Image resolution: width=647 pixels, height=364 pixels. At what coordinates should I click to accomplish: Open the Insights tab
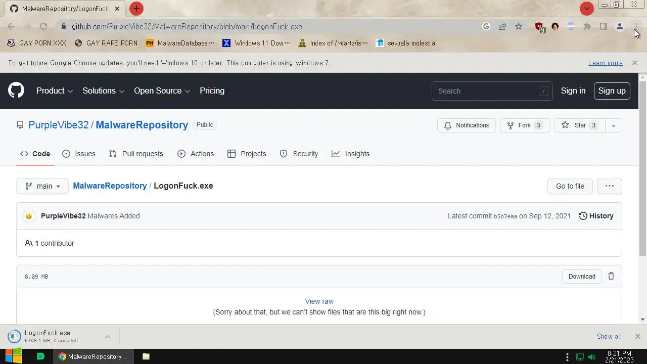tap(350, 154)
